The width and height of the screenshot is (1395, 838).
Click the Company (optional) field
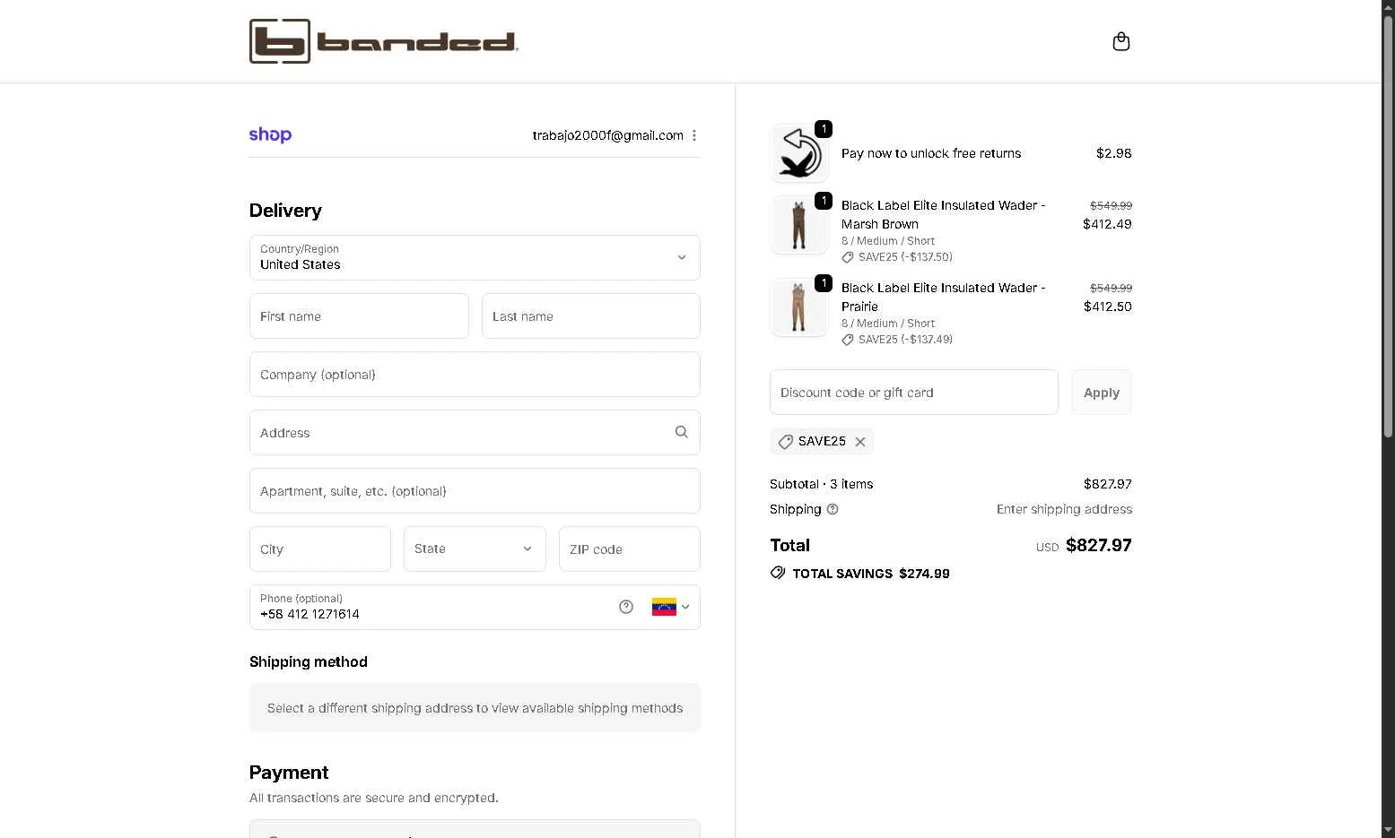pyautogui.click(x=475, y=374)
